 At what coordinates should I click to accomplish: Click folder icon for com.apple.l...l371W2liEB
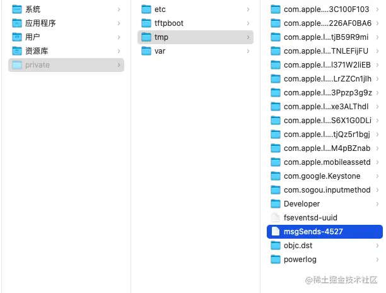pyautogui.click(x=276, y=65)
